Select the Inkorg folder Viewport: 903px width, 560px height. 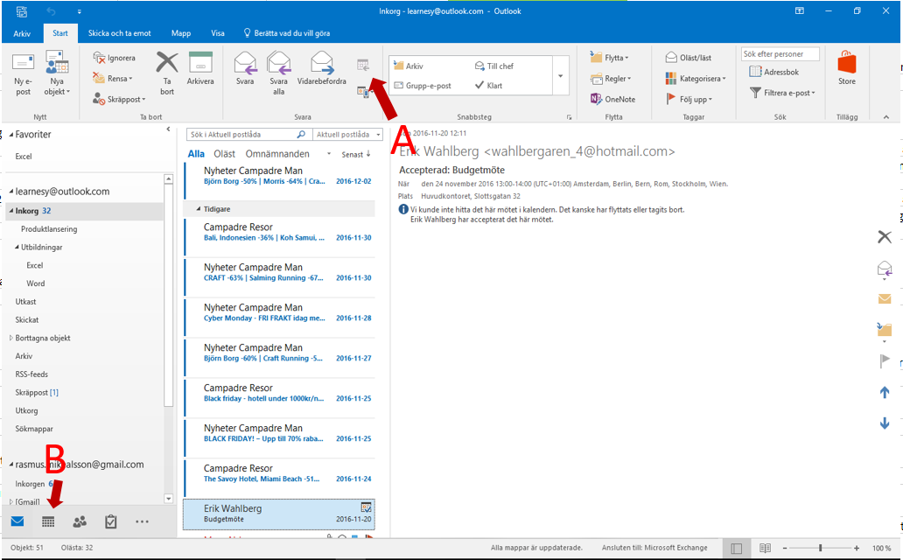(85, 211)
